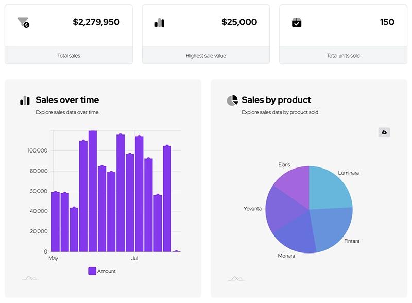
Task: Click the small logo below the bar chart
Action: [30, 279]
